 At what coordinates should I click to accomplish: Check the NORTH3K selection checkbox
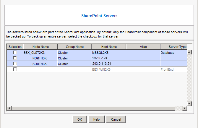pos(15,58)
